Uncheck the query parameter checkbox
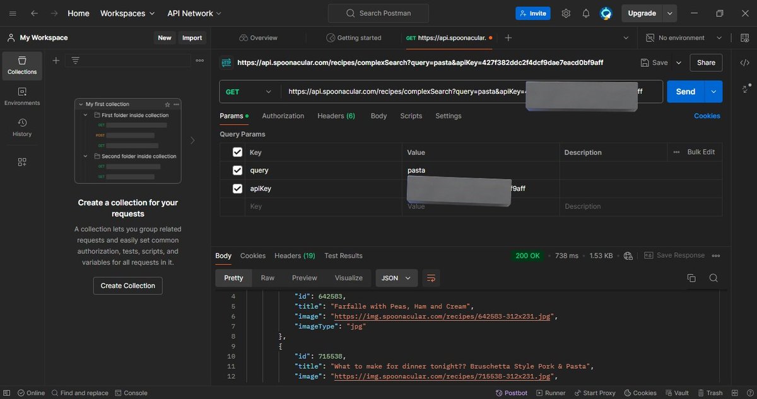The width and height of the screenshot is (757, 399). coord(237,170)
